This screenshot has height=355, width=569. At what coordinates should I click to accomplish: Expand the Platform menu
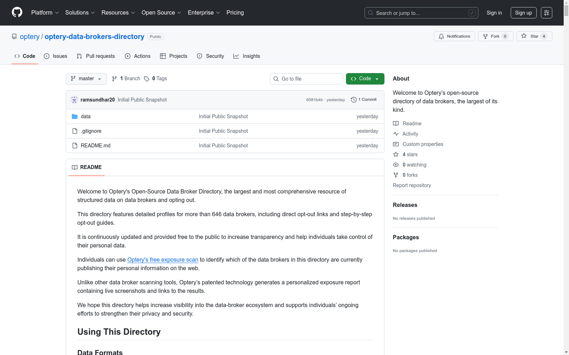tap(45, 12)
